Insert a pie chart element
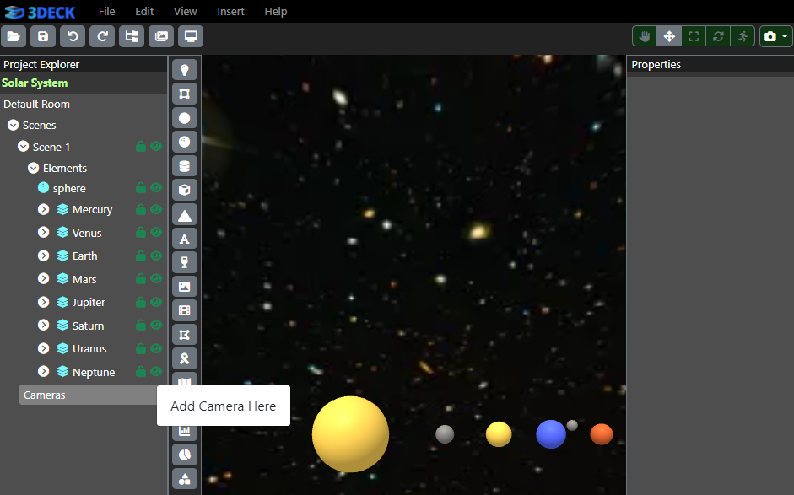The image size is (794, 495). [x=185, y=455]
